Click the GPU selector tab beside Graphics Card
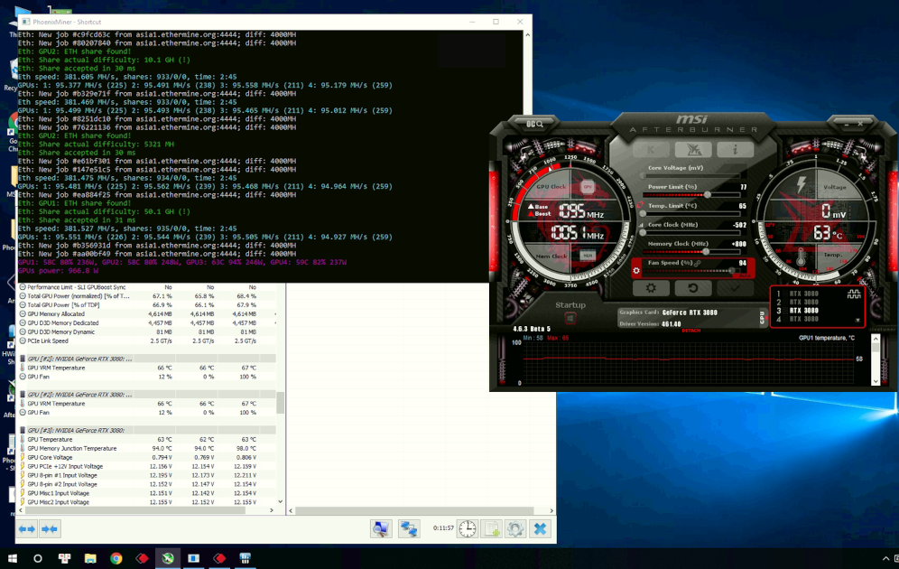 click(x=762, y=317)
